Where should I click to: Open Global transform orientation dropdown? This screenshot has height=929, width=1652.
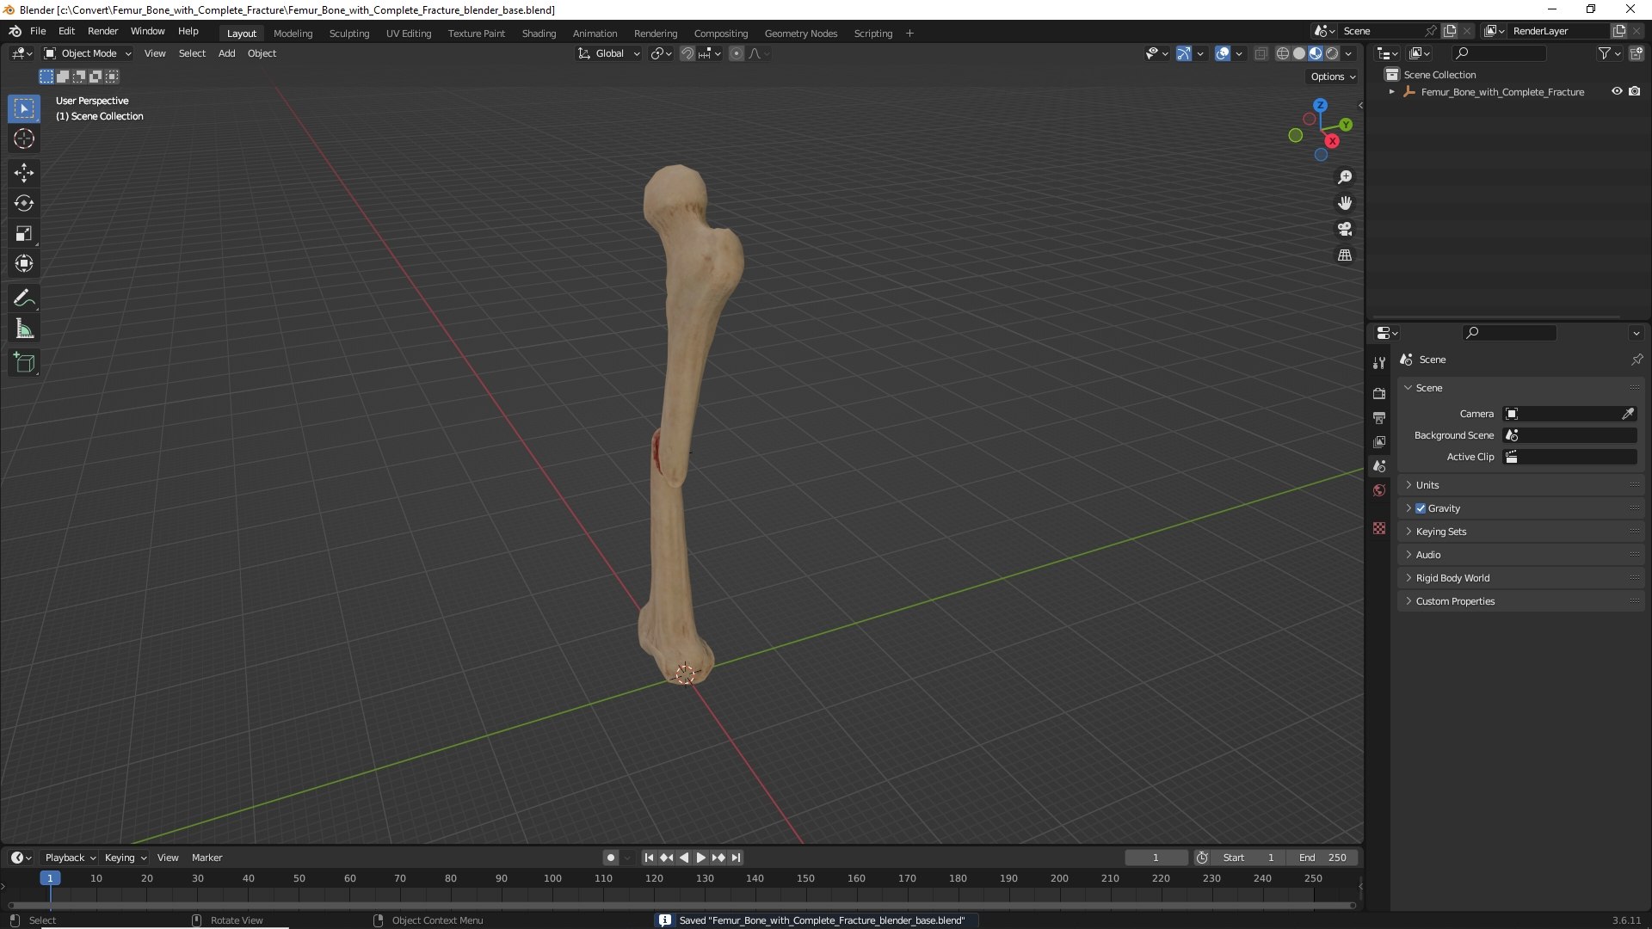(609, 53)
